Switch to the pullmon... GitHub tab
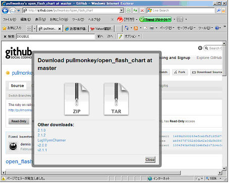229x183 pixels. [48, 29]
